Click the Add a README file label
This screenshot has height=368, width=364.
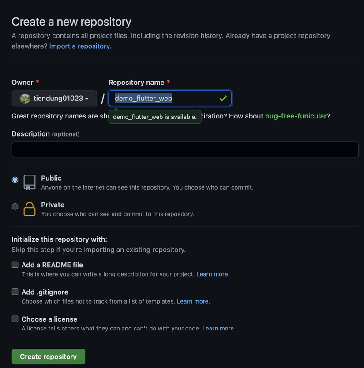[52, 265]
